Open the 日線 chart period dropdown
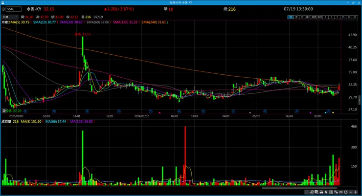 point(10,17)
